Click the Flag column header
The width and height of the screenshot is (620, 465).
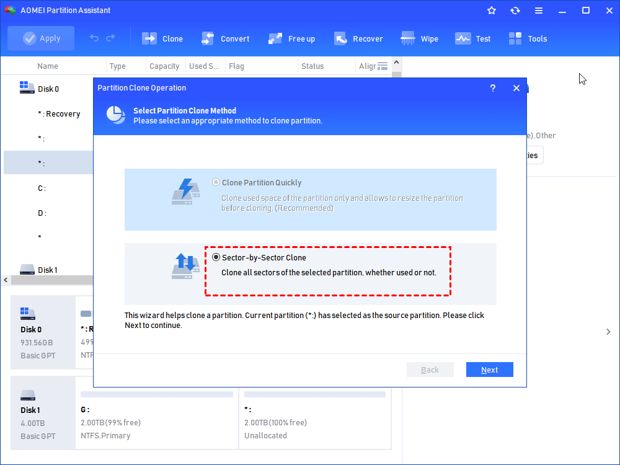tap(236, 66)
